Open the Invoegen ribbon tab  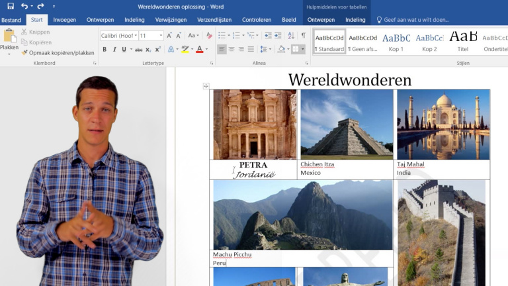pyautogui.click(x=64, y=20)
